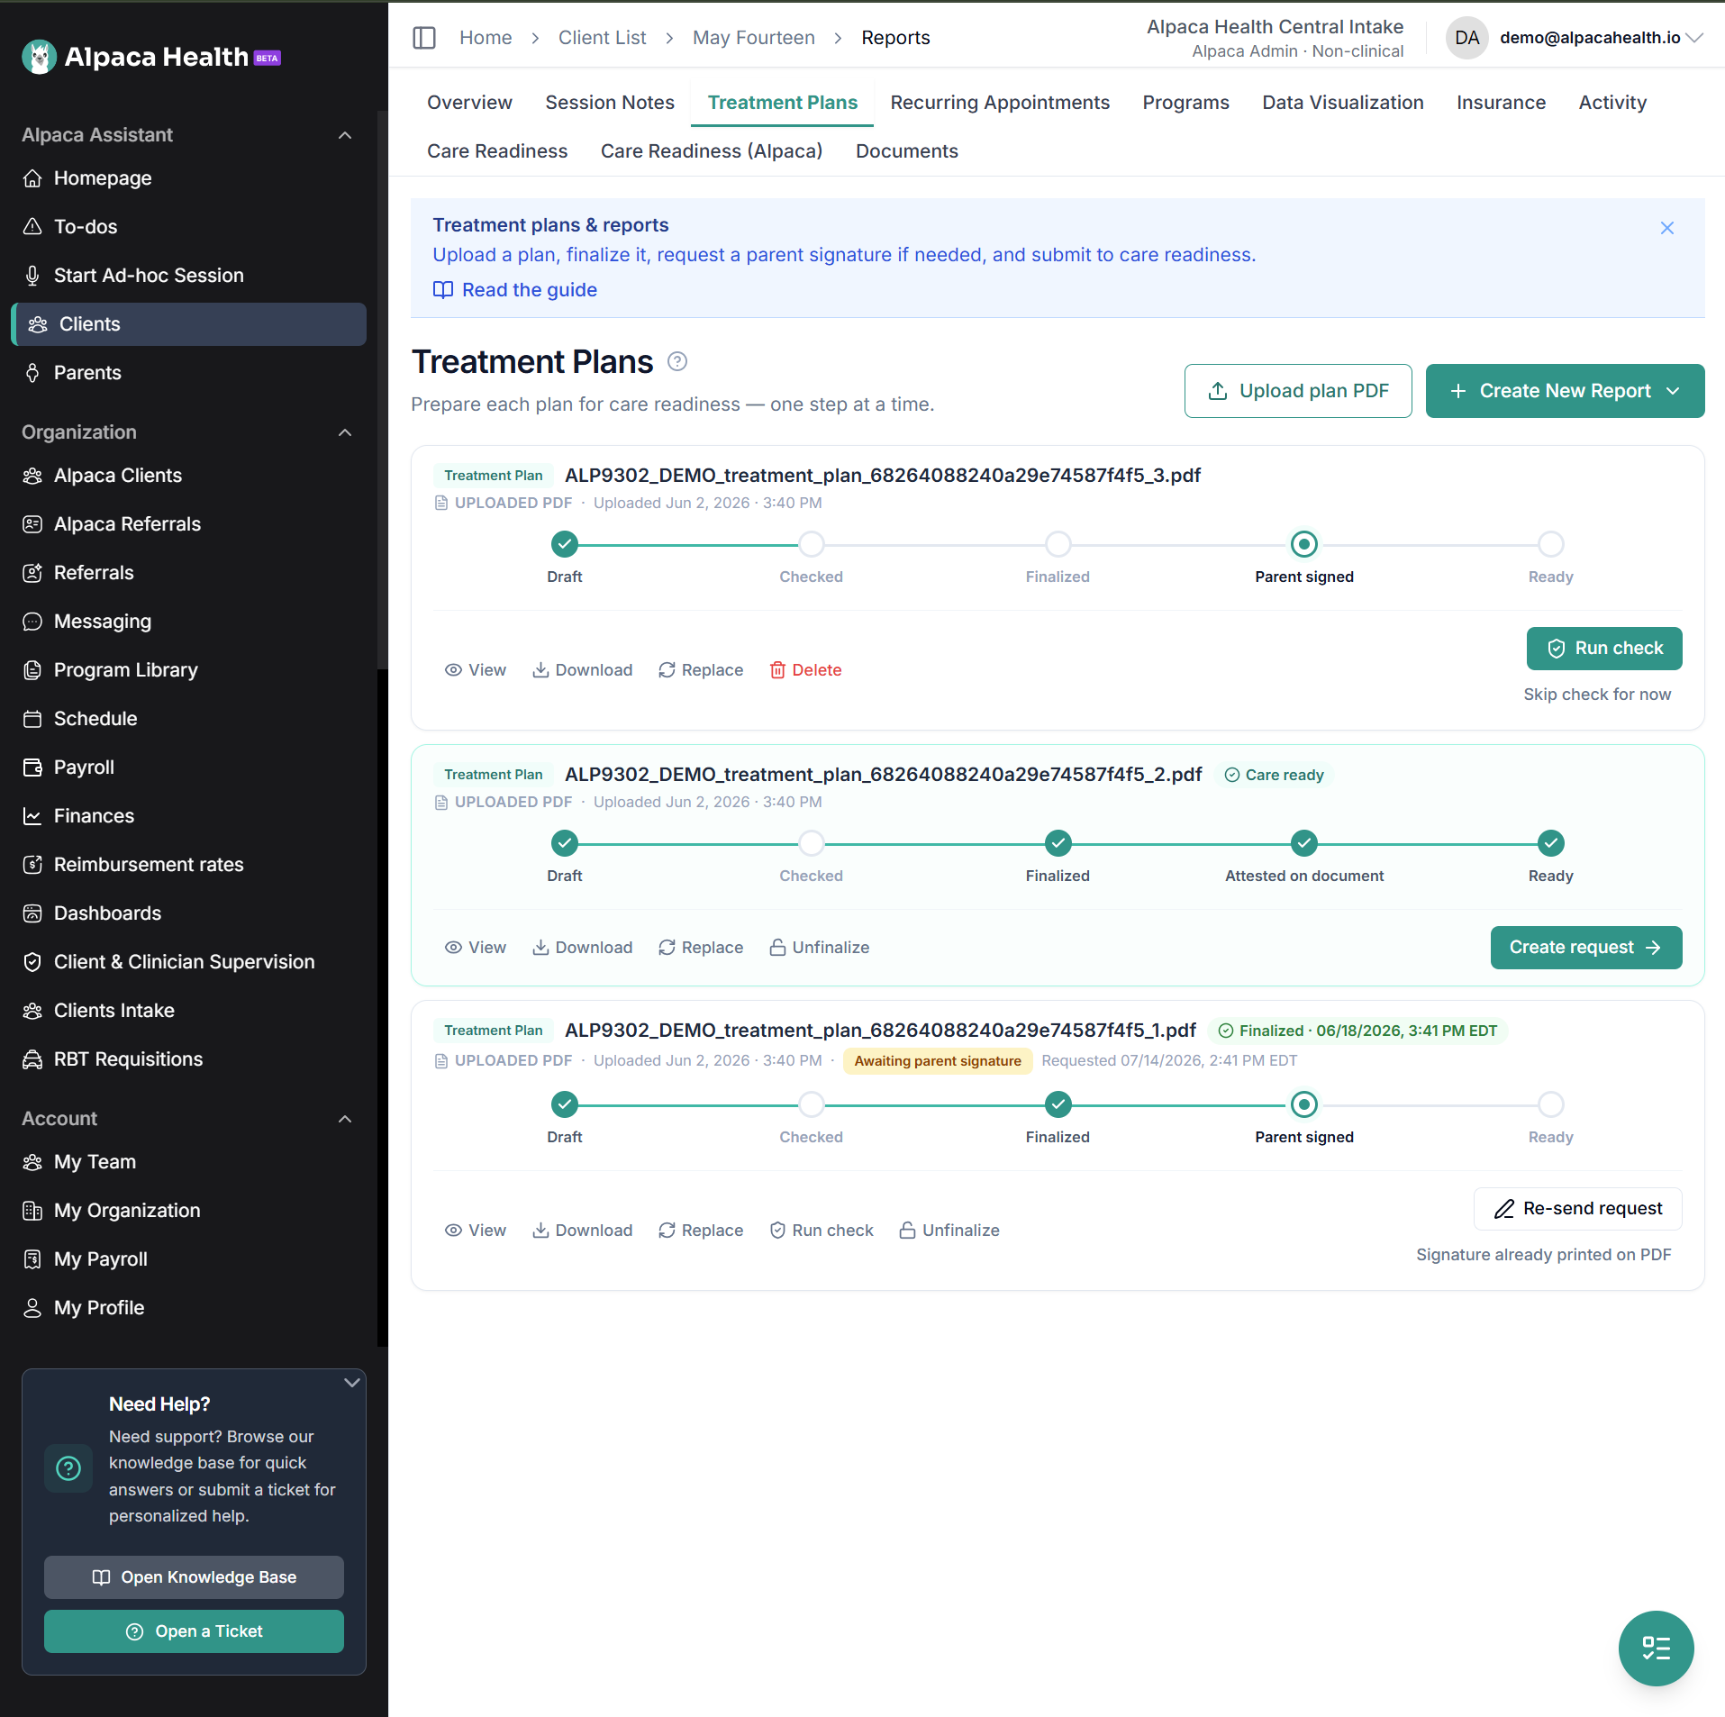Viewport: 1725px width, 1717px height.
Task: Delete the treatment_plan_3.pdf plan
Action: [x=806, y=670]
